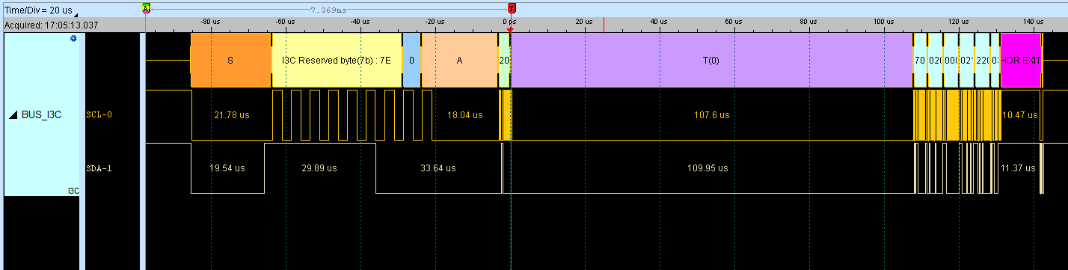This screenshot has height=270, width=1068.
Task: Select the 70 data packet
Action: coord(920,61)
